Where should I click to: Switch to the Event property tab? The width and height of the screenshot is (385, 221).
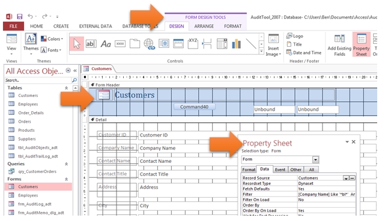(x=280, y=169)
